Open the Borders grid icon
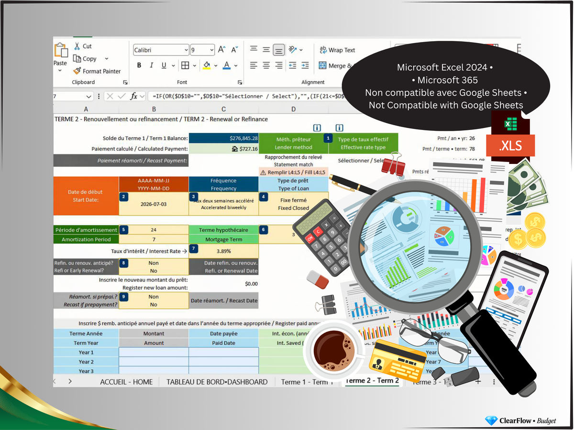574x430 pixels. pyautogui.click(x=185, y=65)
